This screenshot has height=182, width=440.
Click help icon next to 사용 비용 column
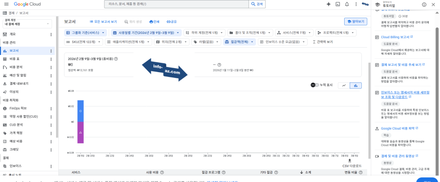pos(162,173)
